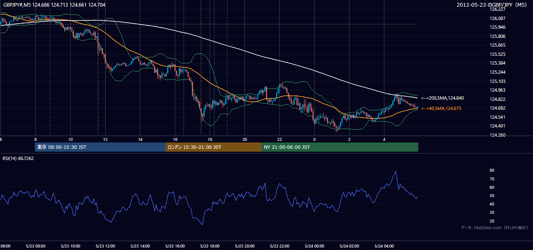Screen dimensions: 533x250
Task: Click the RSI(14) 48.7262 indicator label
Action: (18, 159)
